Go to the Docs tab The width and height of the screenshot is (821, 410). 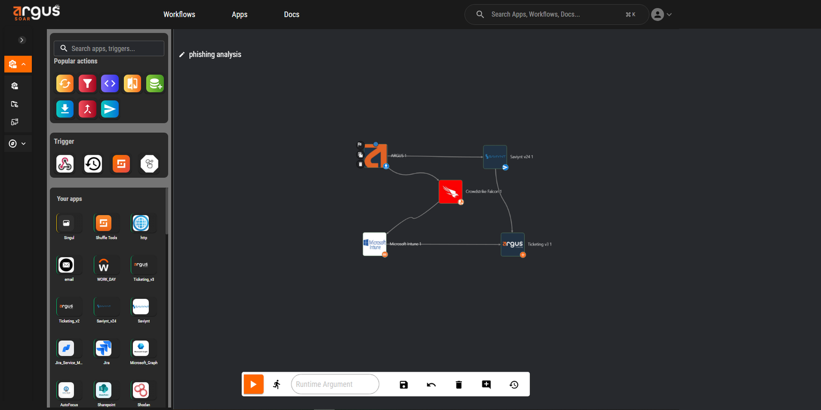click(x=291, y=14)
